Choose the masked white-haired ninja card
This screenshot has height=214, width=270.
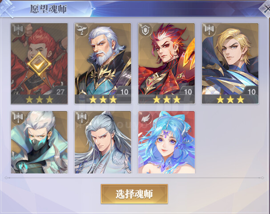(x=39, y=142)
